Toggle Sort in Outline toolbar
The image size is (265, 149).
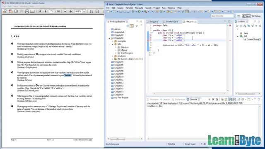coord(245,26)
